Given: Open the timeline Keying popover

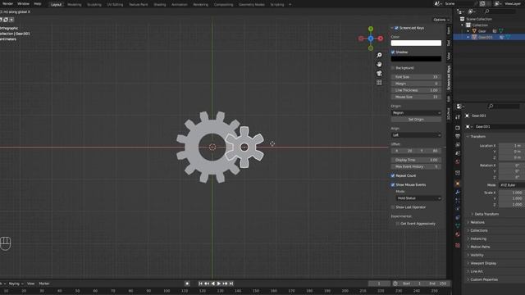Looking at the screenshot, I should [16, 284].
